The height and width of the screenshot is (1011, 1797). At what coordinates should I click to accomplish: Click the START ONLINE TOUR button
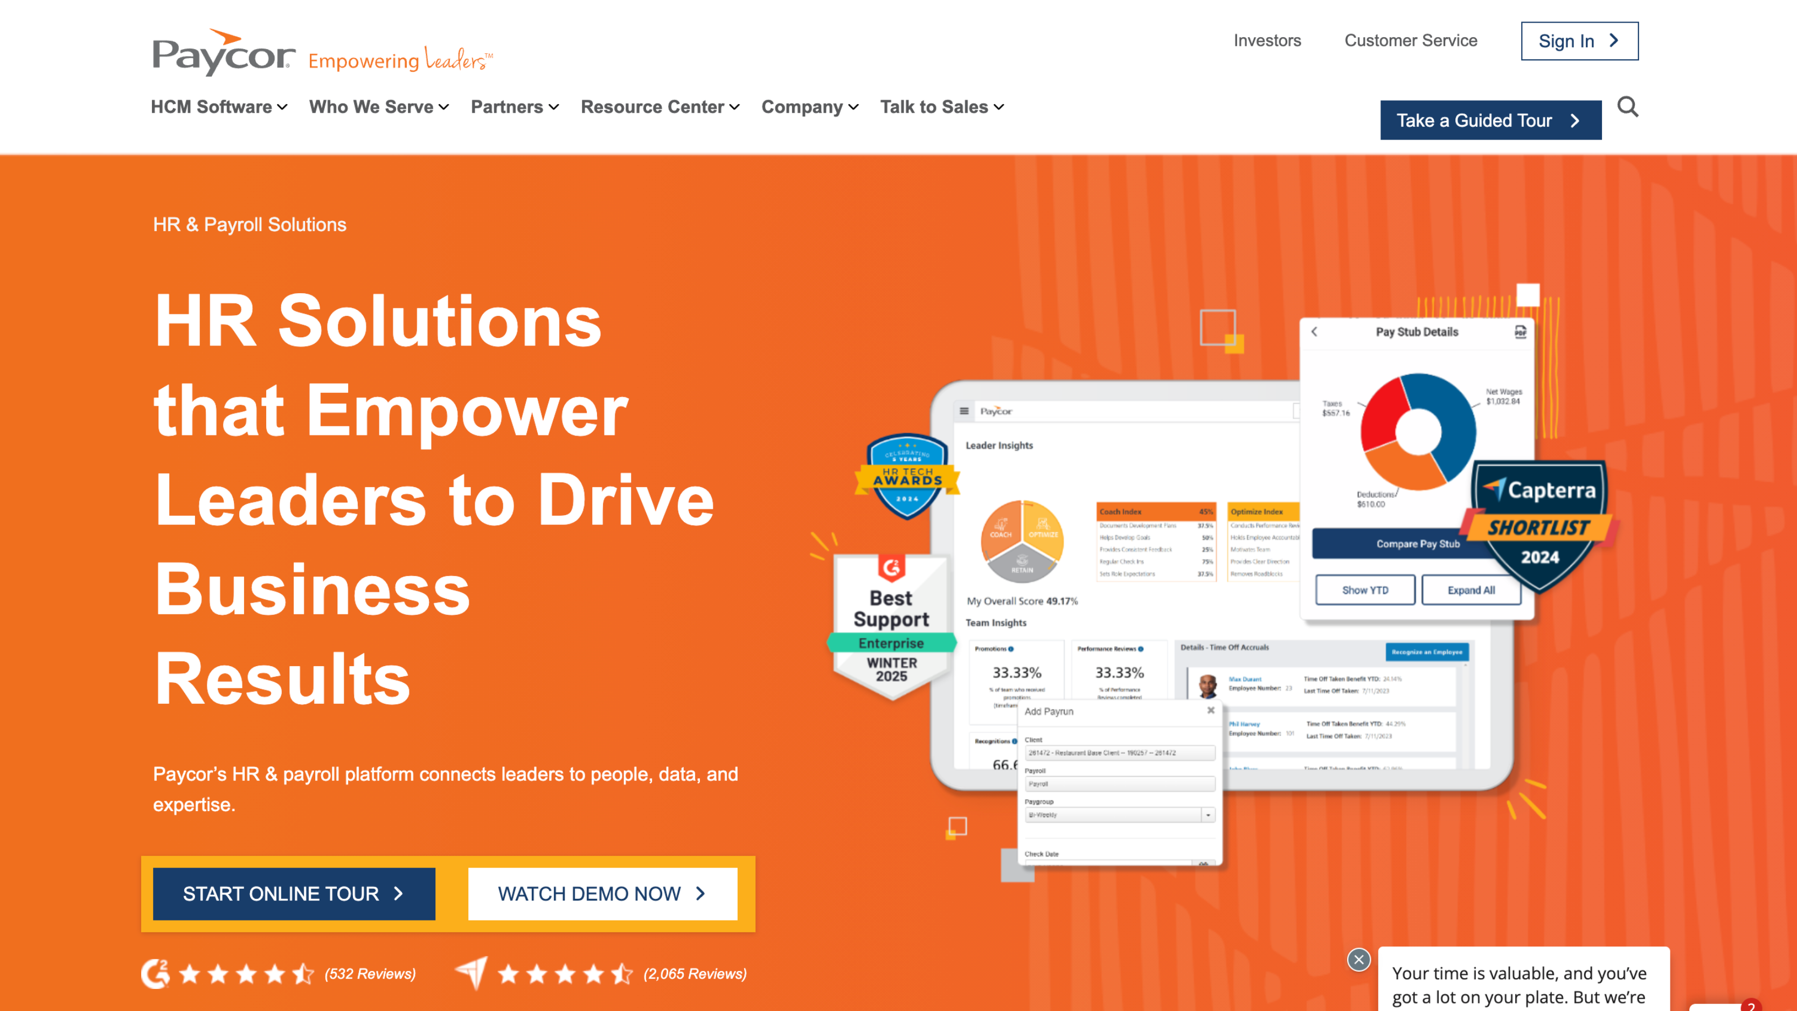295,894
